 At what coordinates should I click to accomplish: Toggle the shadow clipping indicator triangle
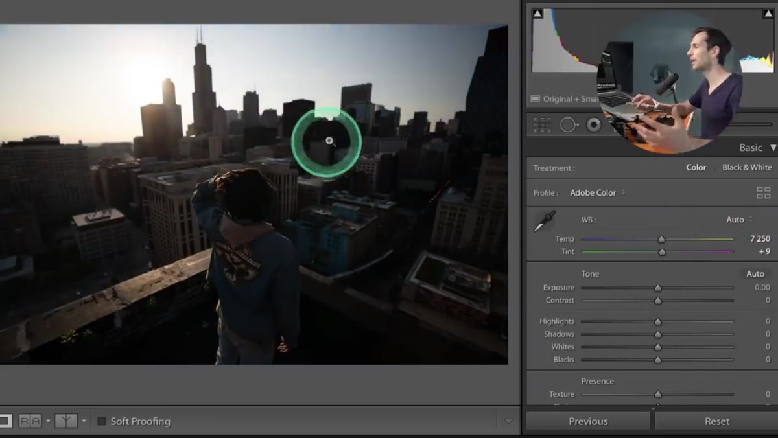pyautogui.click(x=537, y=14)
